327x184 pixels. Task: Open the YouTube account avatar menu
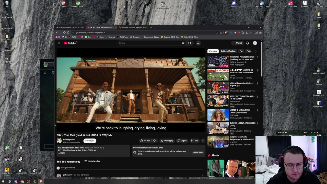point(255,43)
